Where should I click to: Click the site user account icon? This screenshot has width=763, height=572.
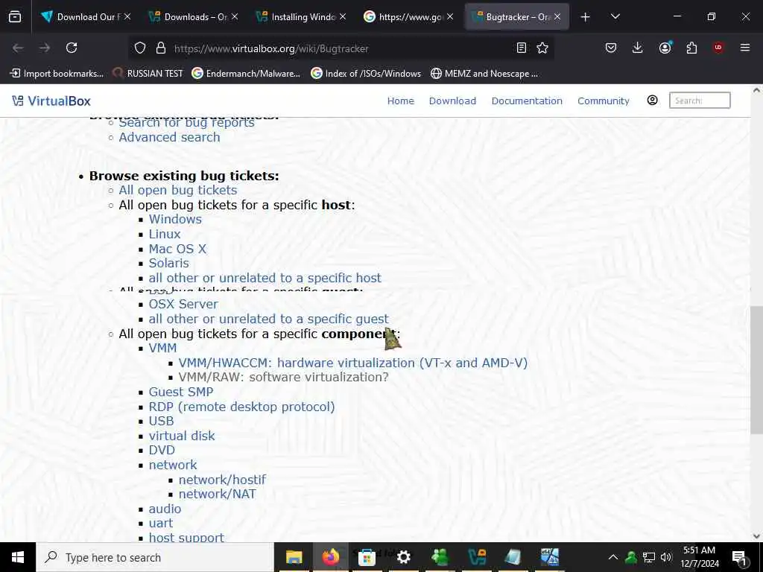653,101
